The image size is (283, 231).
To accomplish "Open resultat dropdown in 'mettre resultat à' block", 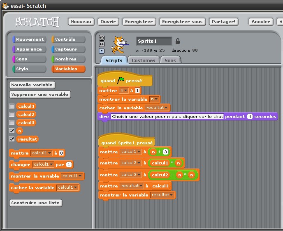I will tap(132, 186).
